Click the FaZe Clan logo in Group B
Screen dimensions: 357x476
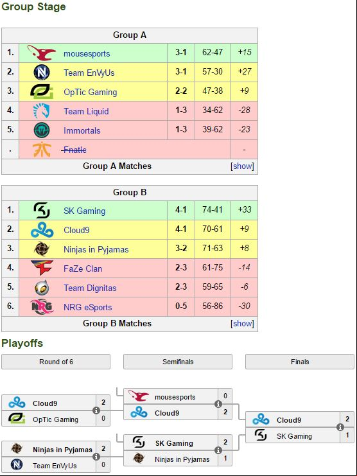42,268
